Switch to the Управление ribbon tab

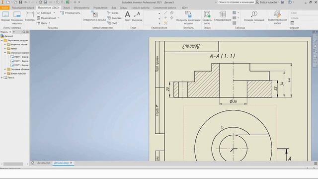pos(100,8)
